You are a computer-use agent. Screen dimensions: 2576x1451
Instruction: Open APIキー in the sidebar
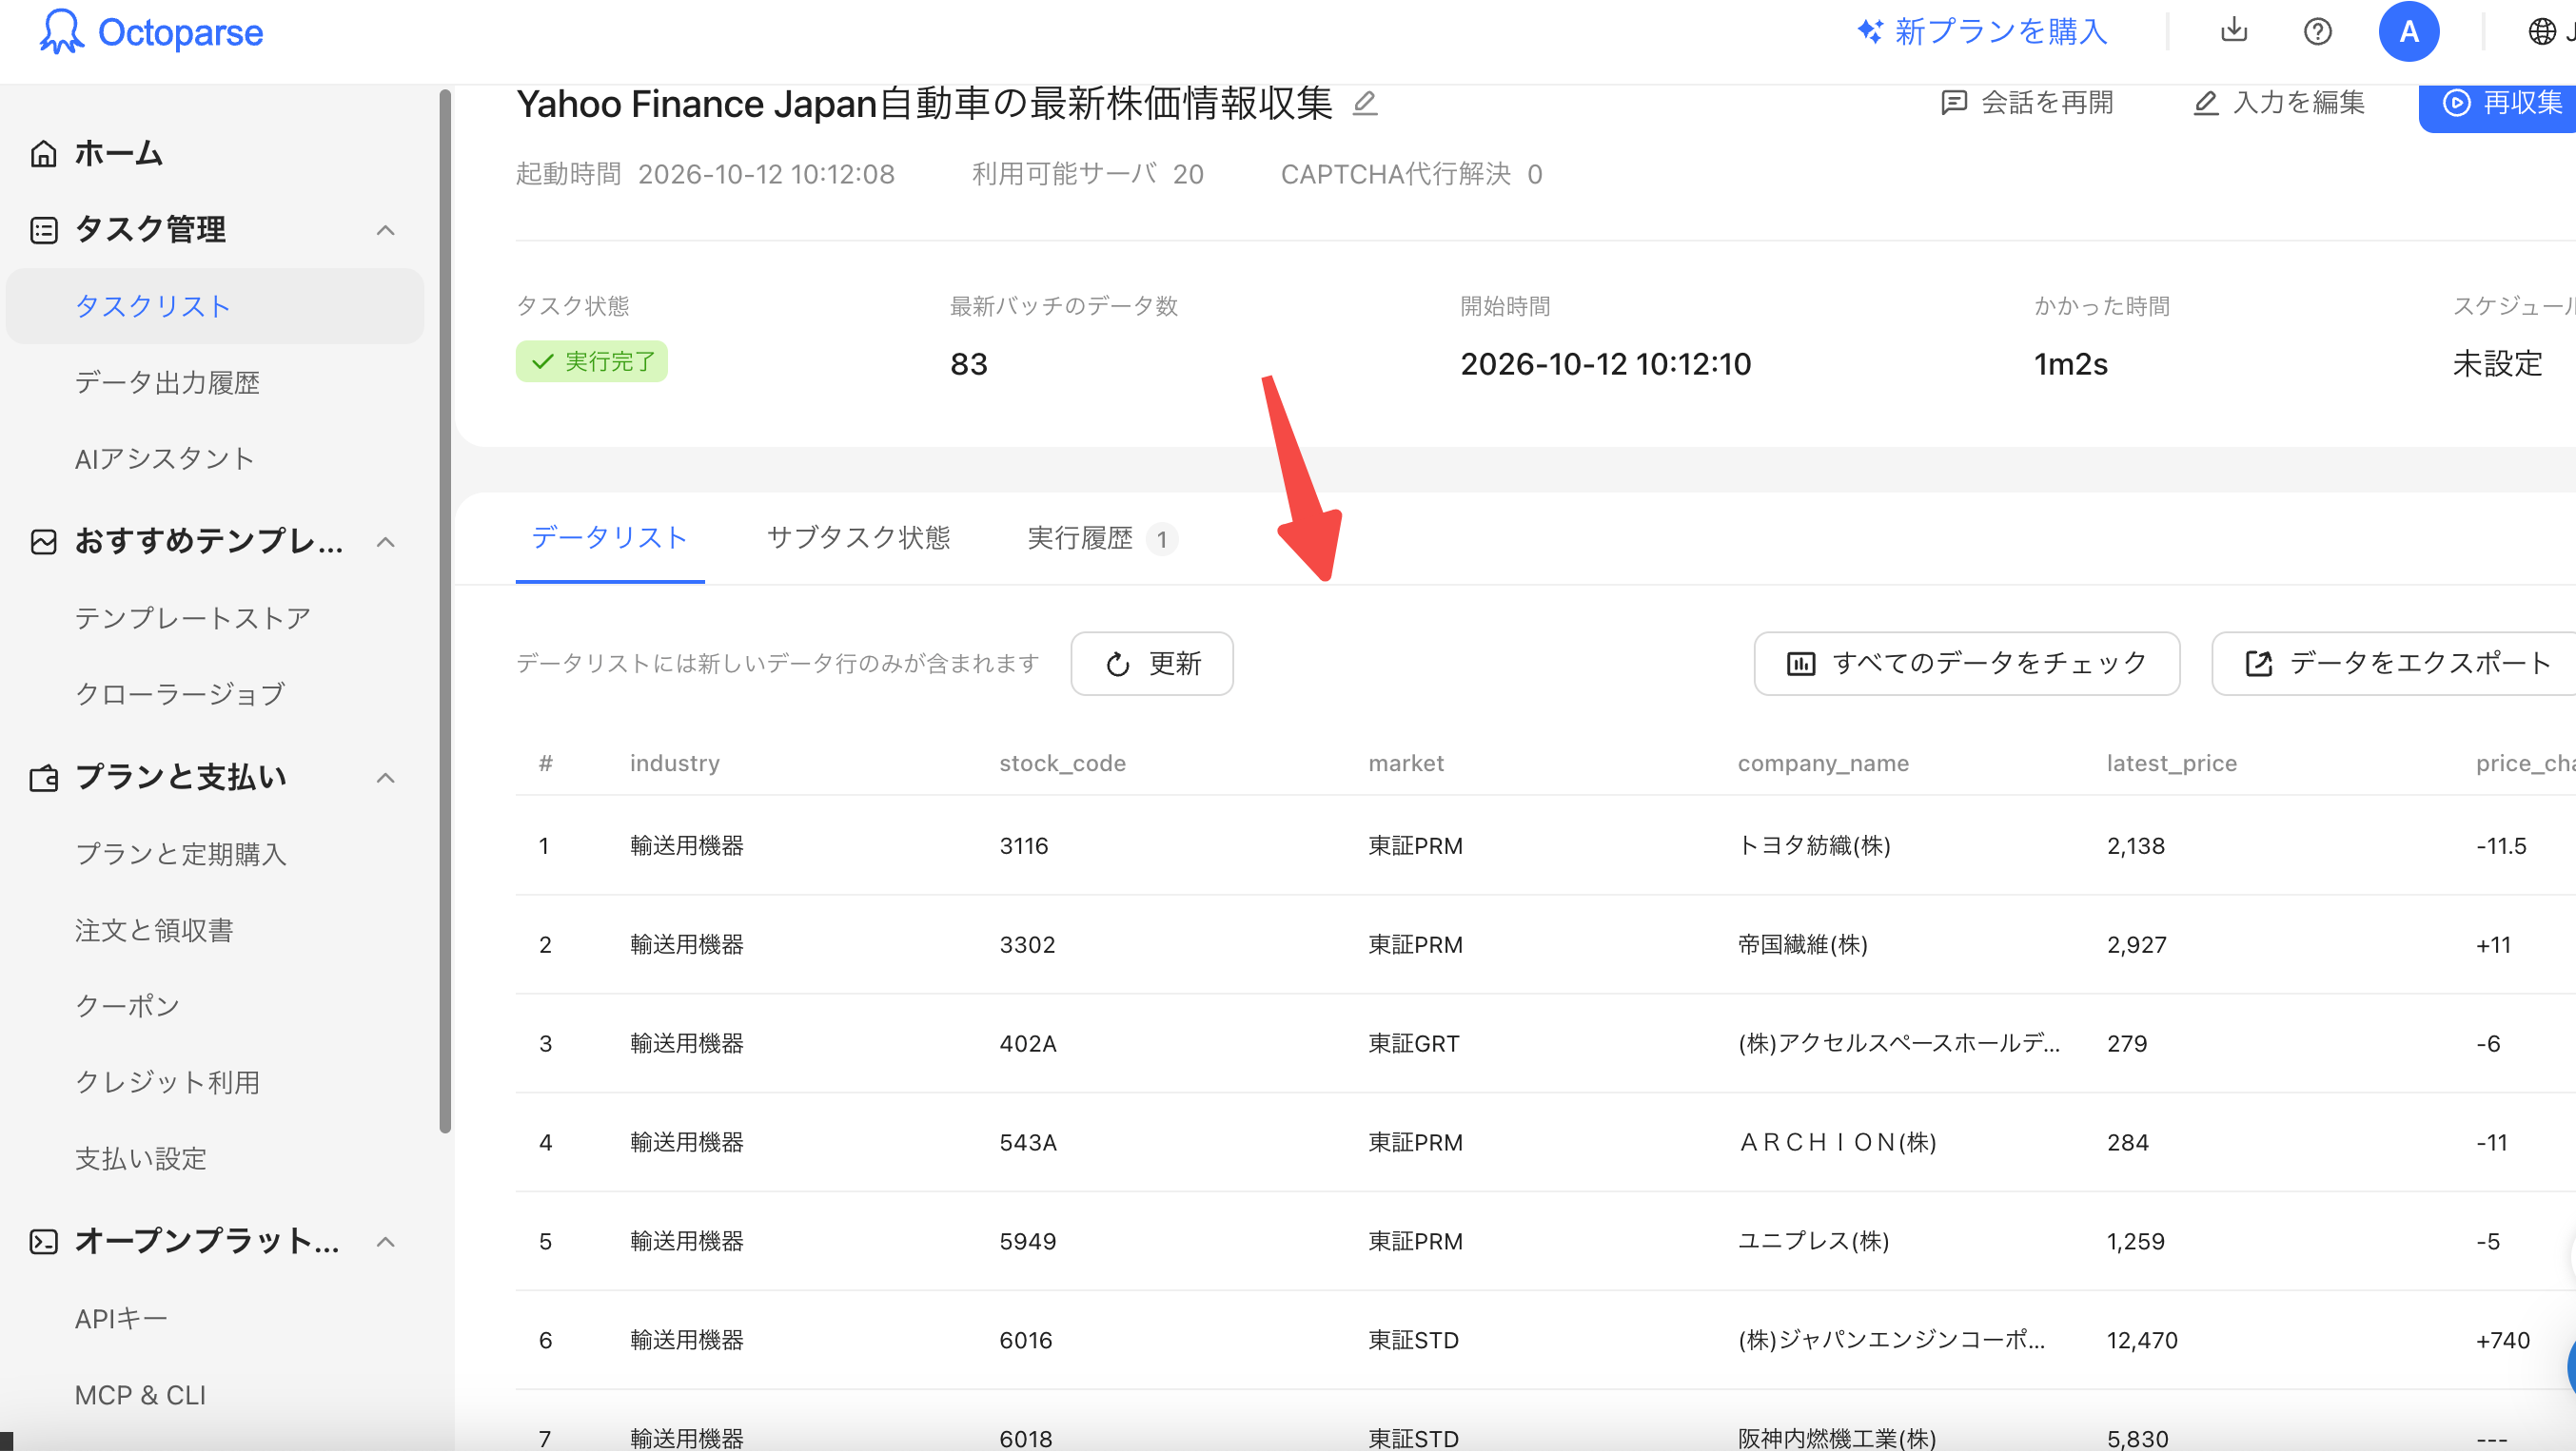121,1318
